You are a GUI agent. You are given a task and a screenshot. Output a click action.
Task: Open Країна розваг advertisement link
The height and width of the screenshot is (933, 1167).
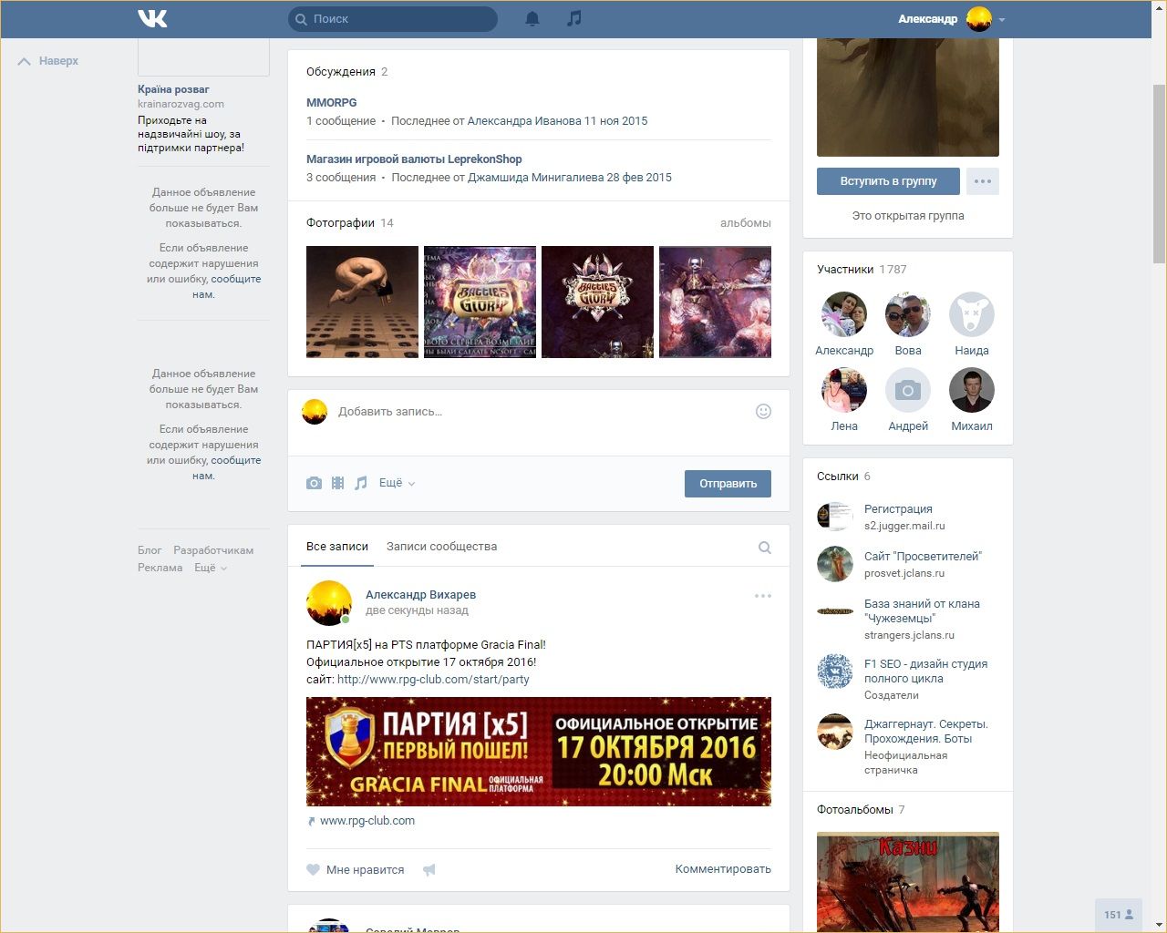pyautogui.click(x=173, y=89)
